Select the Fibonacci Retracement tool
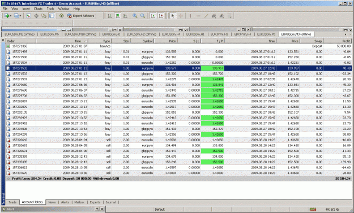354x213 pixels. tap(221, 16)
